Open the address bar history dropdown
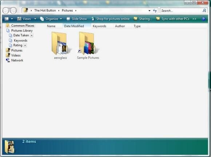This screenshot has width=211, height=157. coord(150,11)
